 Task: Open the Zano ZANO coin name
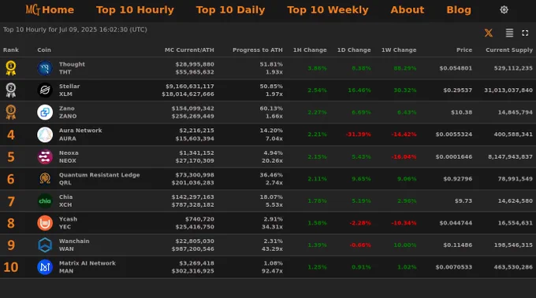point(68,112)
